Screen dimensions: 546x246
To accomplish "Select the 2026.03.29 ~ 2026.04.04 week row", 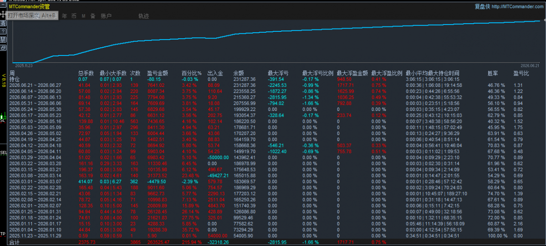I will tap(35, 157).
